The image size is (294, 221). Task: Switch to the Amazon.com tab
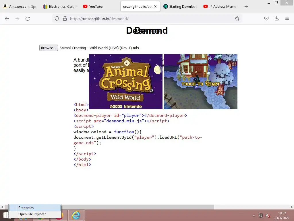20,6
